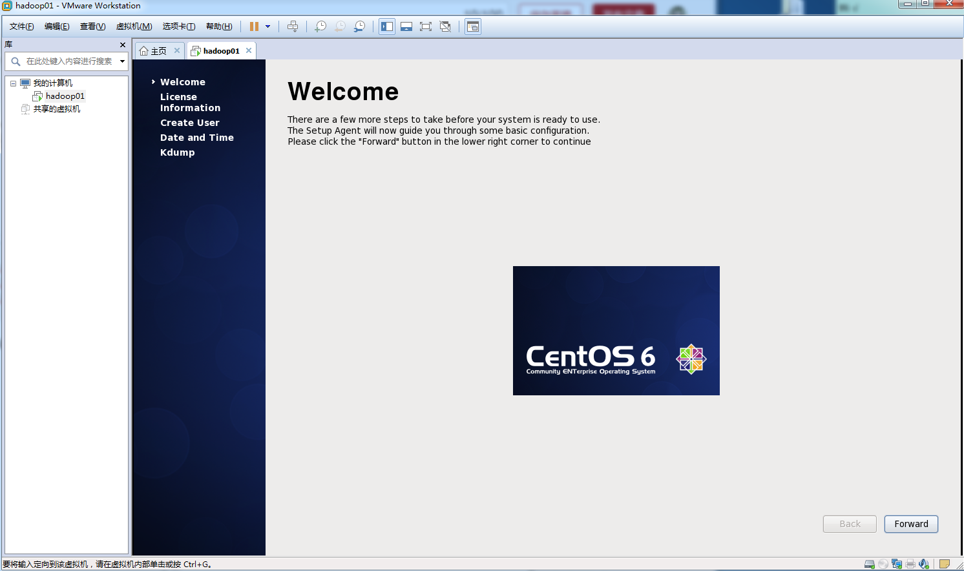Open the suspend dropdown arrow
The image size is (964, 571).
coord(266,26)
